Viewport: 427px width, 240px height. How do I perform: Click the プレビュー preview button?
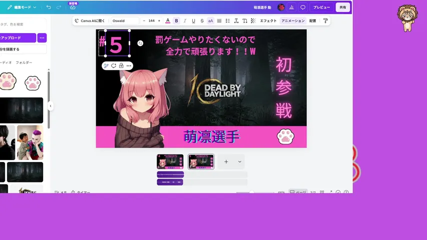321,7
